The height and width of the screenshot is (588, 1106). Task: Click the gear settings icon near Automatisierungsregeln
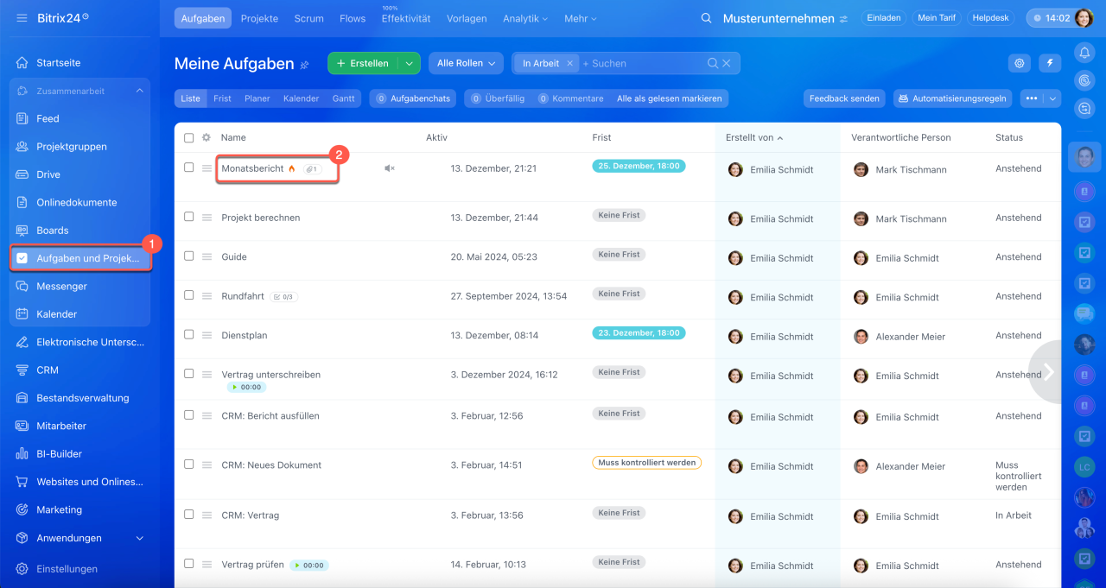[1020, 63]
